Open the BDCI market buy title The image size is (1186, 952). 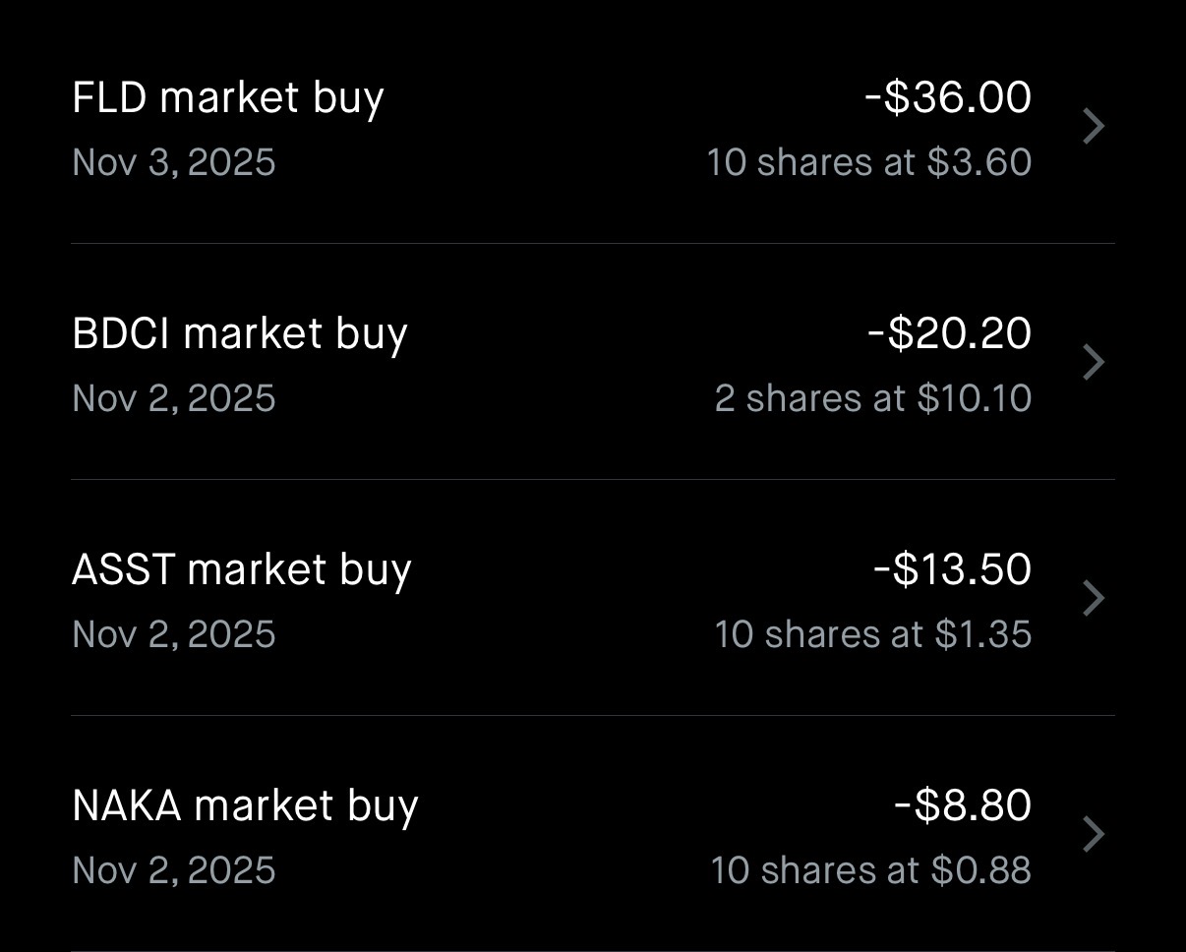click(x=240, y=334)
